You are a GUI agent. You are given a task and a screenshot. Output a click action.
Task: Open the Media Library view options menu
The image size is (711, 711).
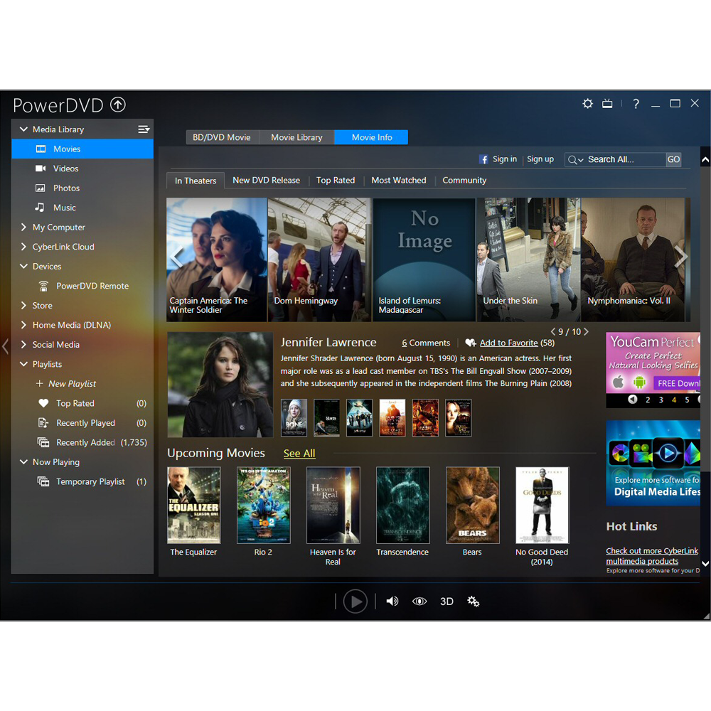tap(144, 129)
